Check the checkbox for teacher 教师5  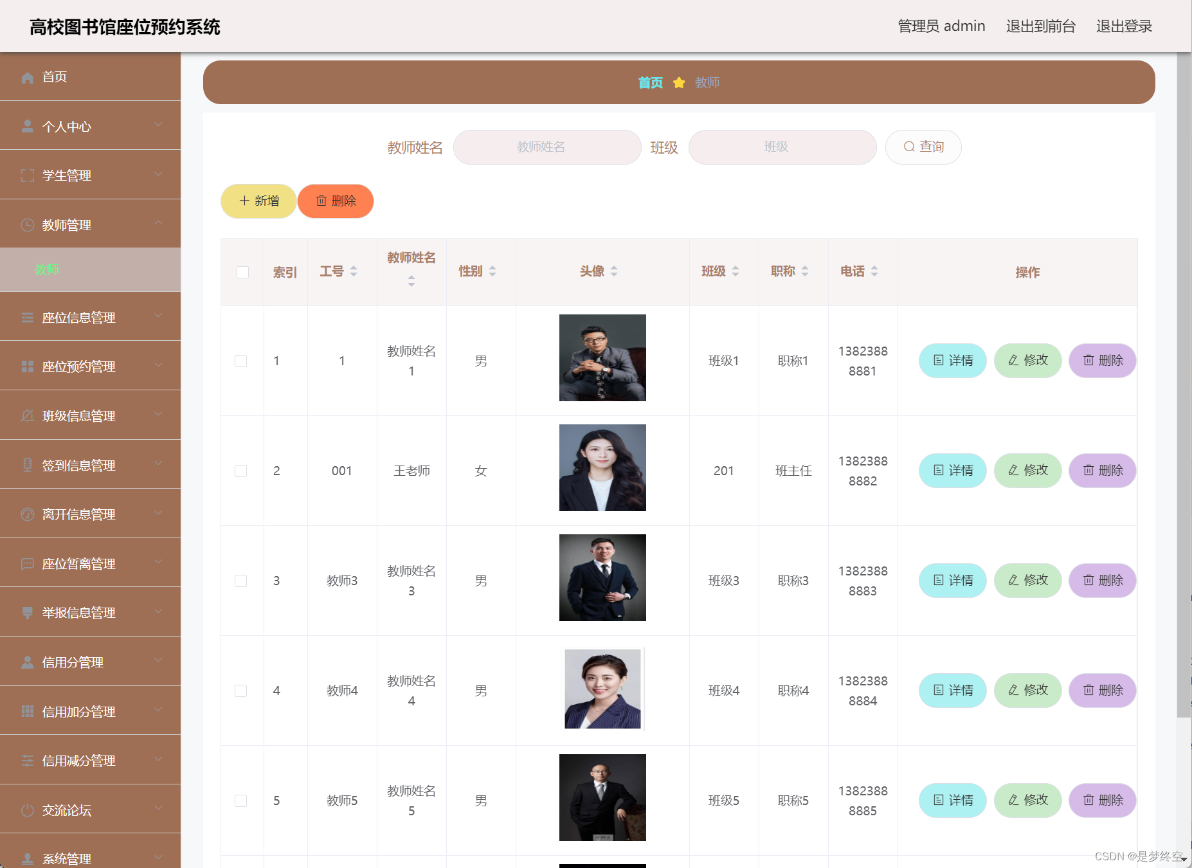tap(241, 800)
